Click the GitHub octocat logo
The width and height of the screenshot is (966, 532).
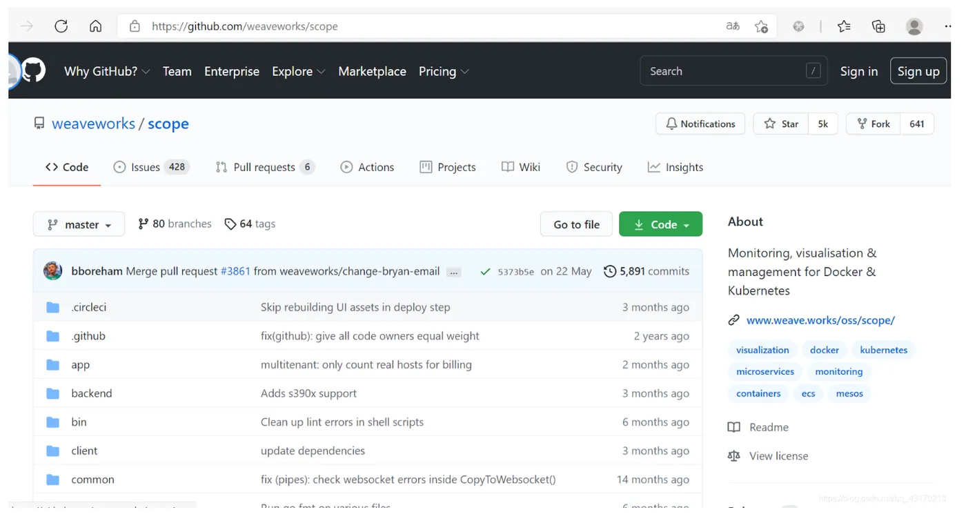[x=33, y=70]
